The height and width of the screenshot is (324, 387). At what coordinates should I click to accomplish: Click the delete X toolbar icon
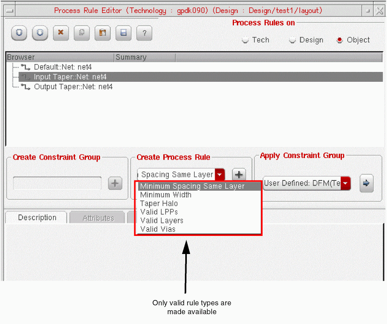(61, 33)
